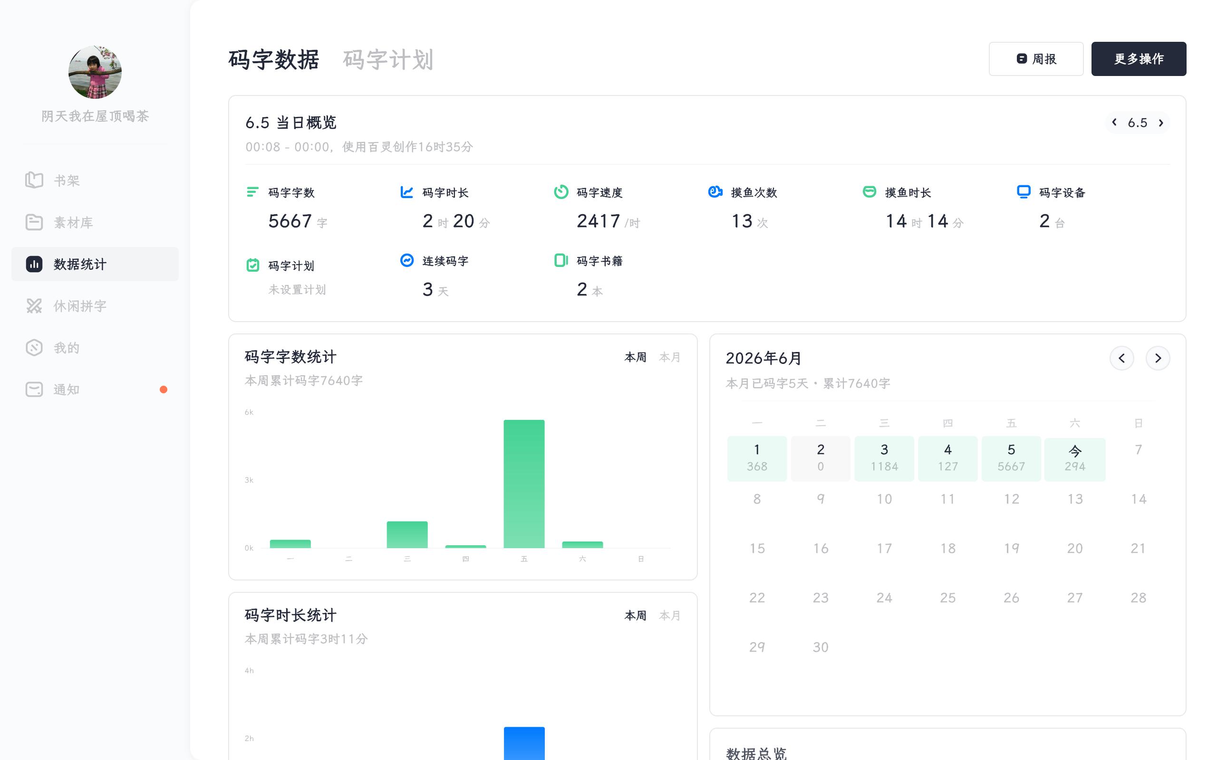Select today (今) with 294 words
This screenshot has width=1217, height=760.
coord(1075,459)
